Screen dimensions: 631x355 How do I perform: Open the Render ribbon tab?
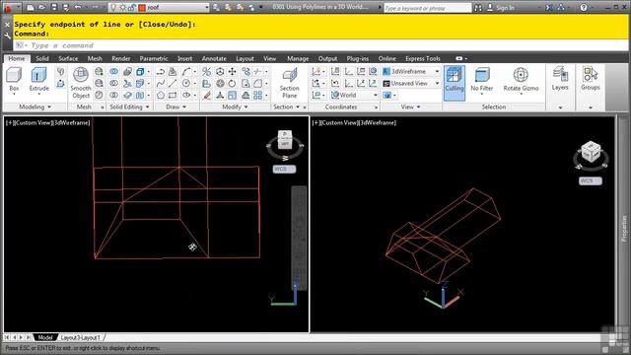point(120,59)
